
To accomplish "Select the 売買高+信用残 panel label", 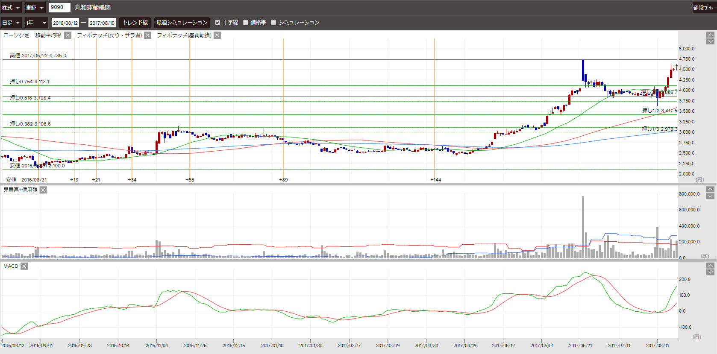I will 21,190.
